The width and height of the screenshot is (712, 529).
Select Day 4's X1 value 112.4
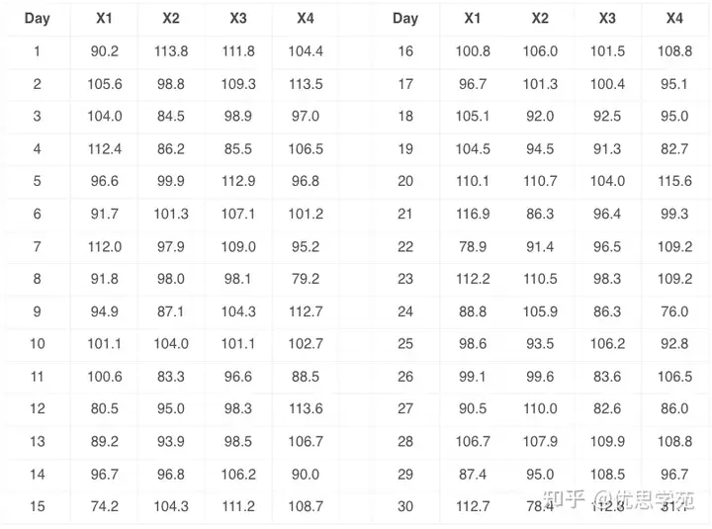point(104,149)
